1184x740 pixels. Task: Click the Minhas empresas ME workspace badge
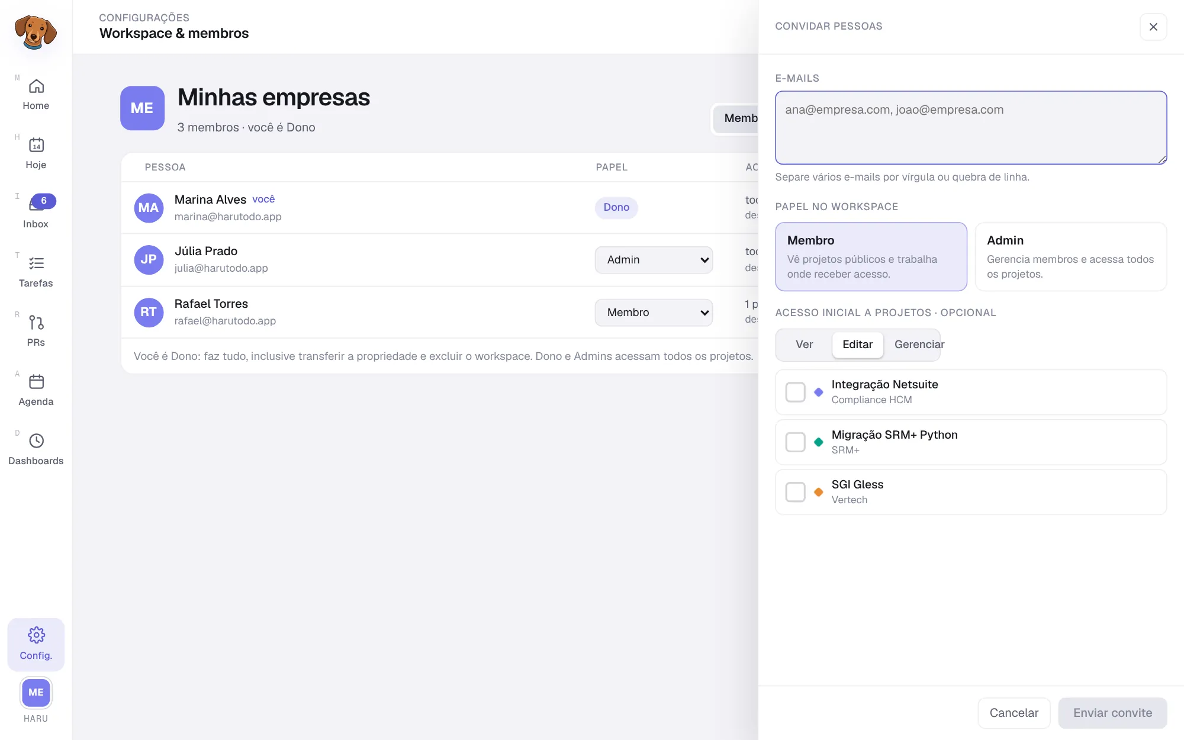click(142, 108)
